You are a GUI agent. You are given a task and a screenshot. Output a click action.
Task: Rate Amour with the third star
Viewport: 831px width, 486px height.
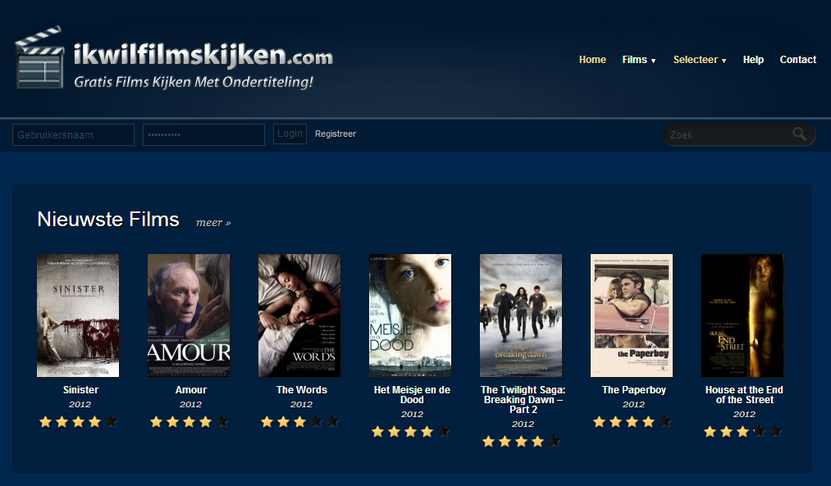pyautogui.click(x=189, y=422)
